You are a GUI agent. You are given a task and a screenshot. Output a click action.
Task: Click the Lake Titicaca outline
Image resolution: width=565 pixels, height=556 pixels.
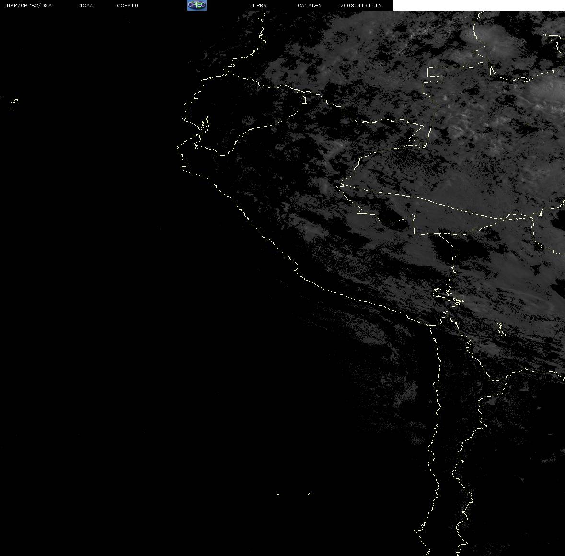[449, 296]
